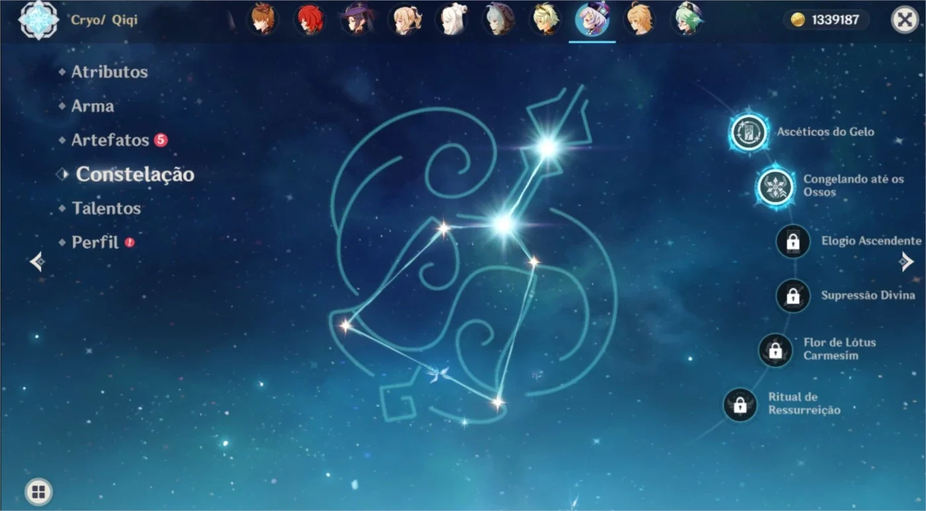Select the golden-haired character beside Qiqi's portrait

[640, 20]
